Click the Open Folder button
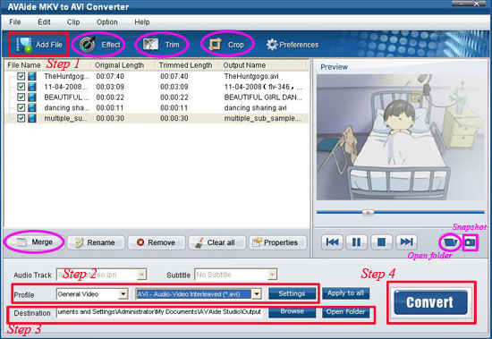 pyautogui.click(x=345, y=311)
